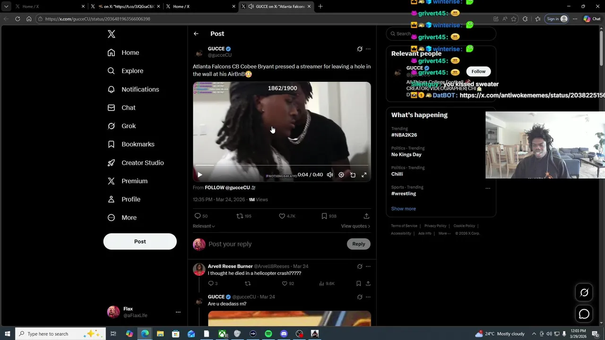
Task: Share Arvell Reese Burner's comment
Action: [x=368, y=283]
